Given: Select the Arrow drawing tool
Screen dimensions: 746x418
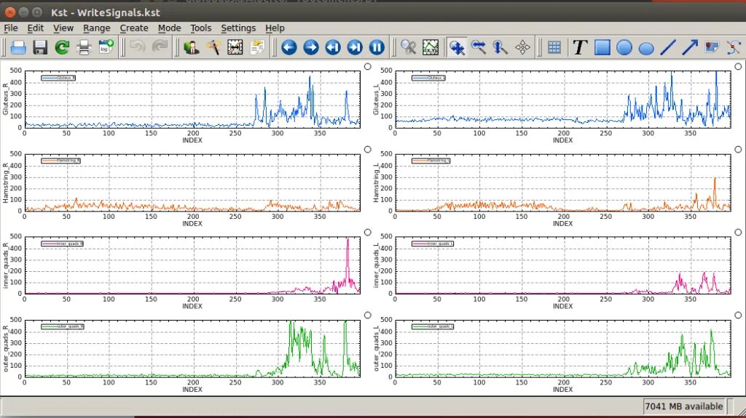Looking at the screenshot, I should click(x=689, y=47).
